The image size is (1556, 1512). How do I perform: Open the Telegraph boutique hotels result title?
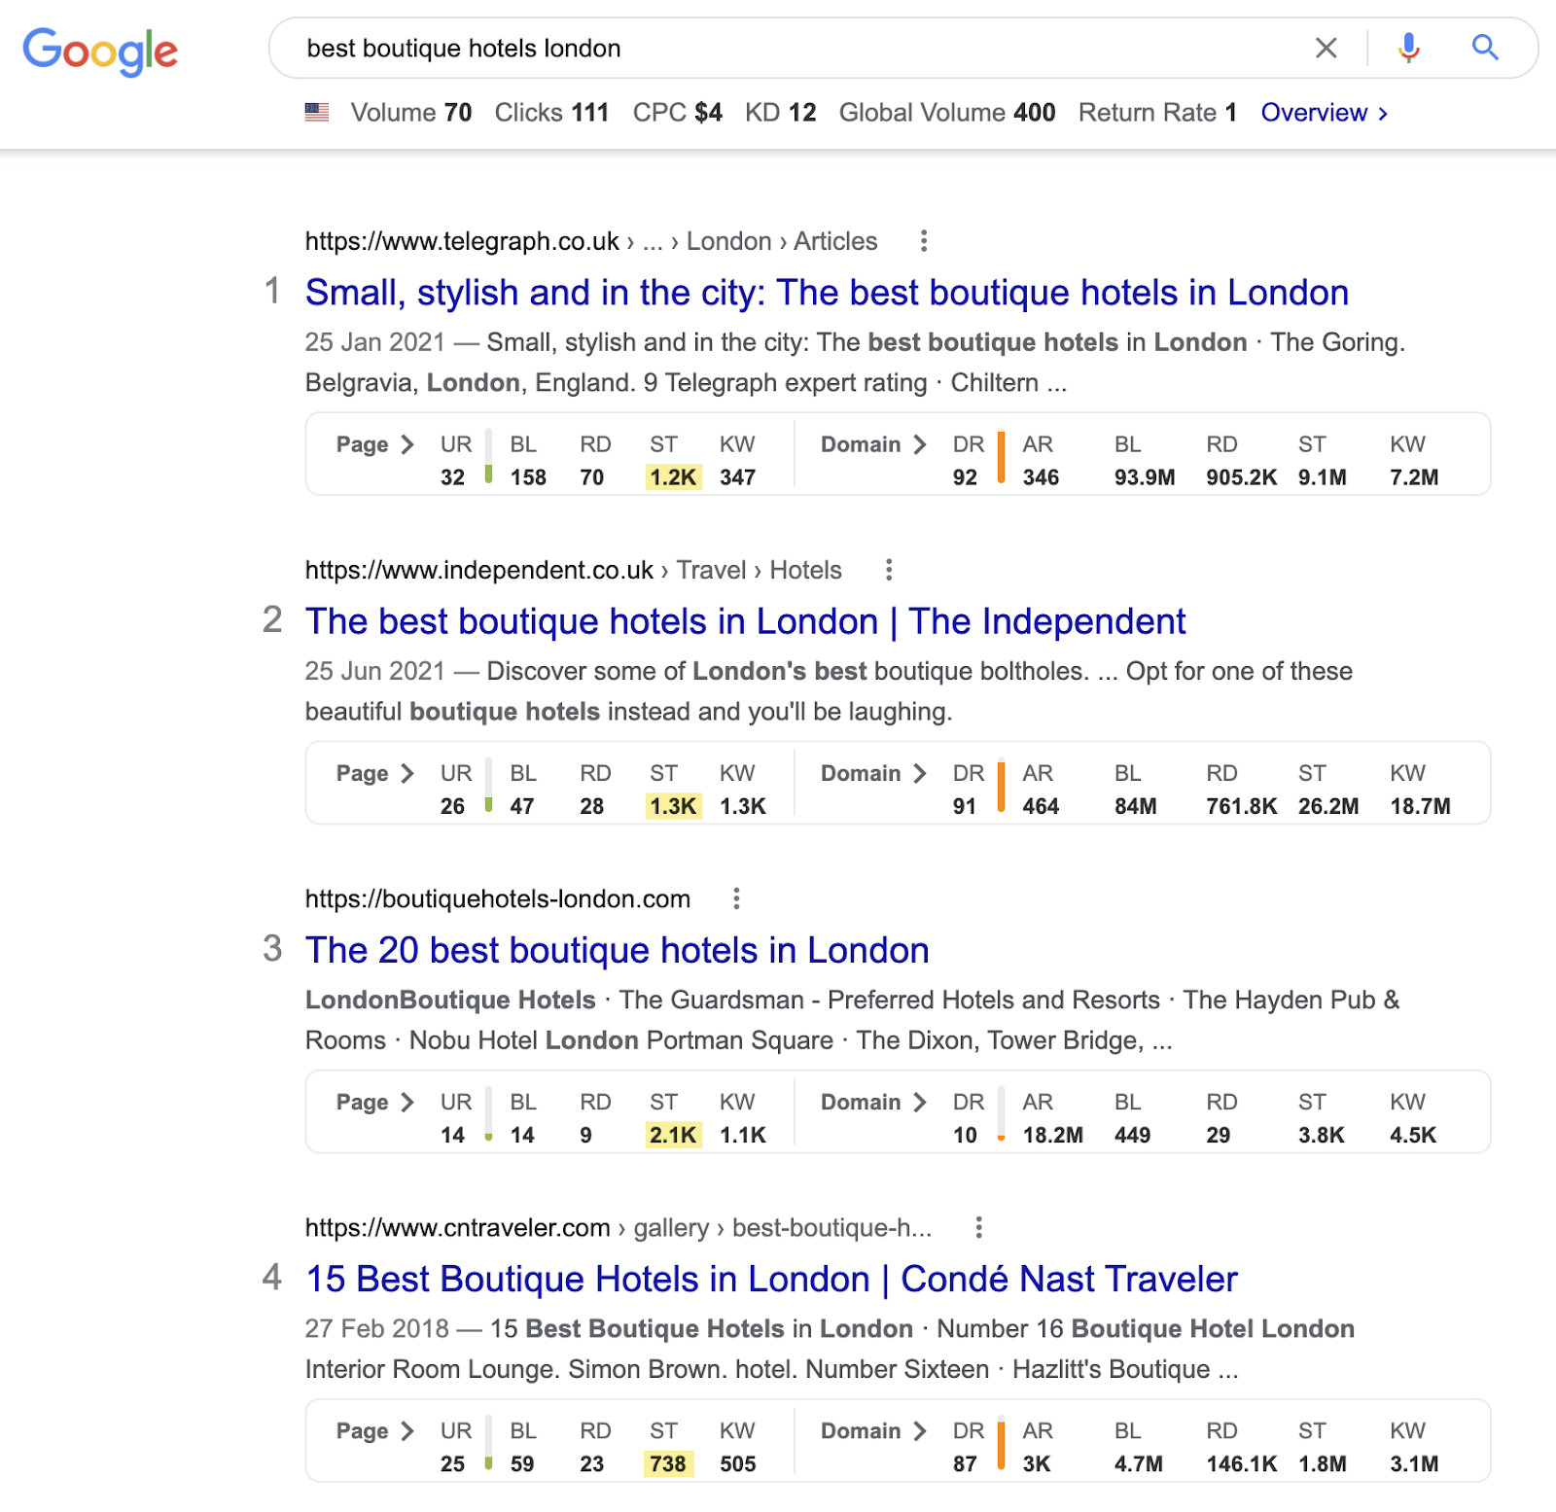click(827, 293)
